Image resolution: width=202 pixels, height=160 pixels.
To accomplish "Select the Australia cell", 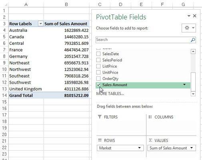I will (26, 30).
